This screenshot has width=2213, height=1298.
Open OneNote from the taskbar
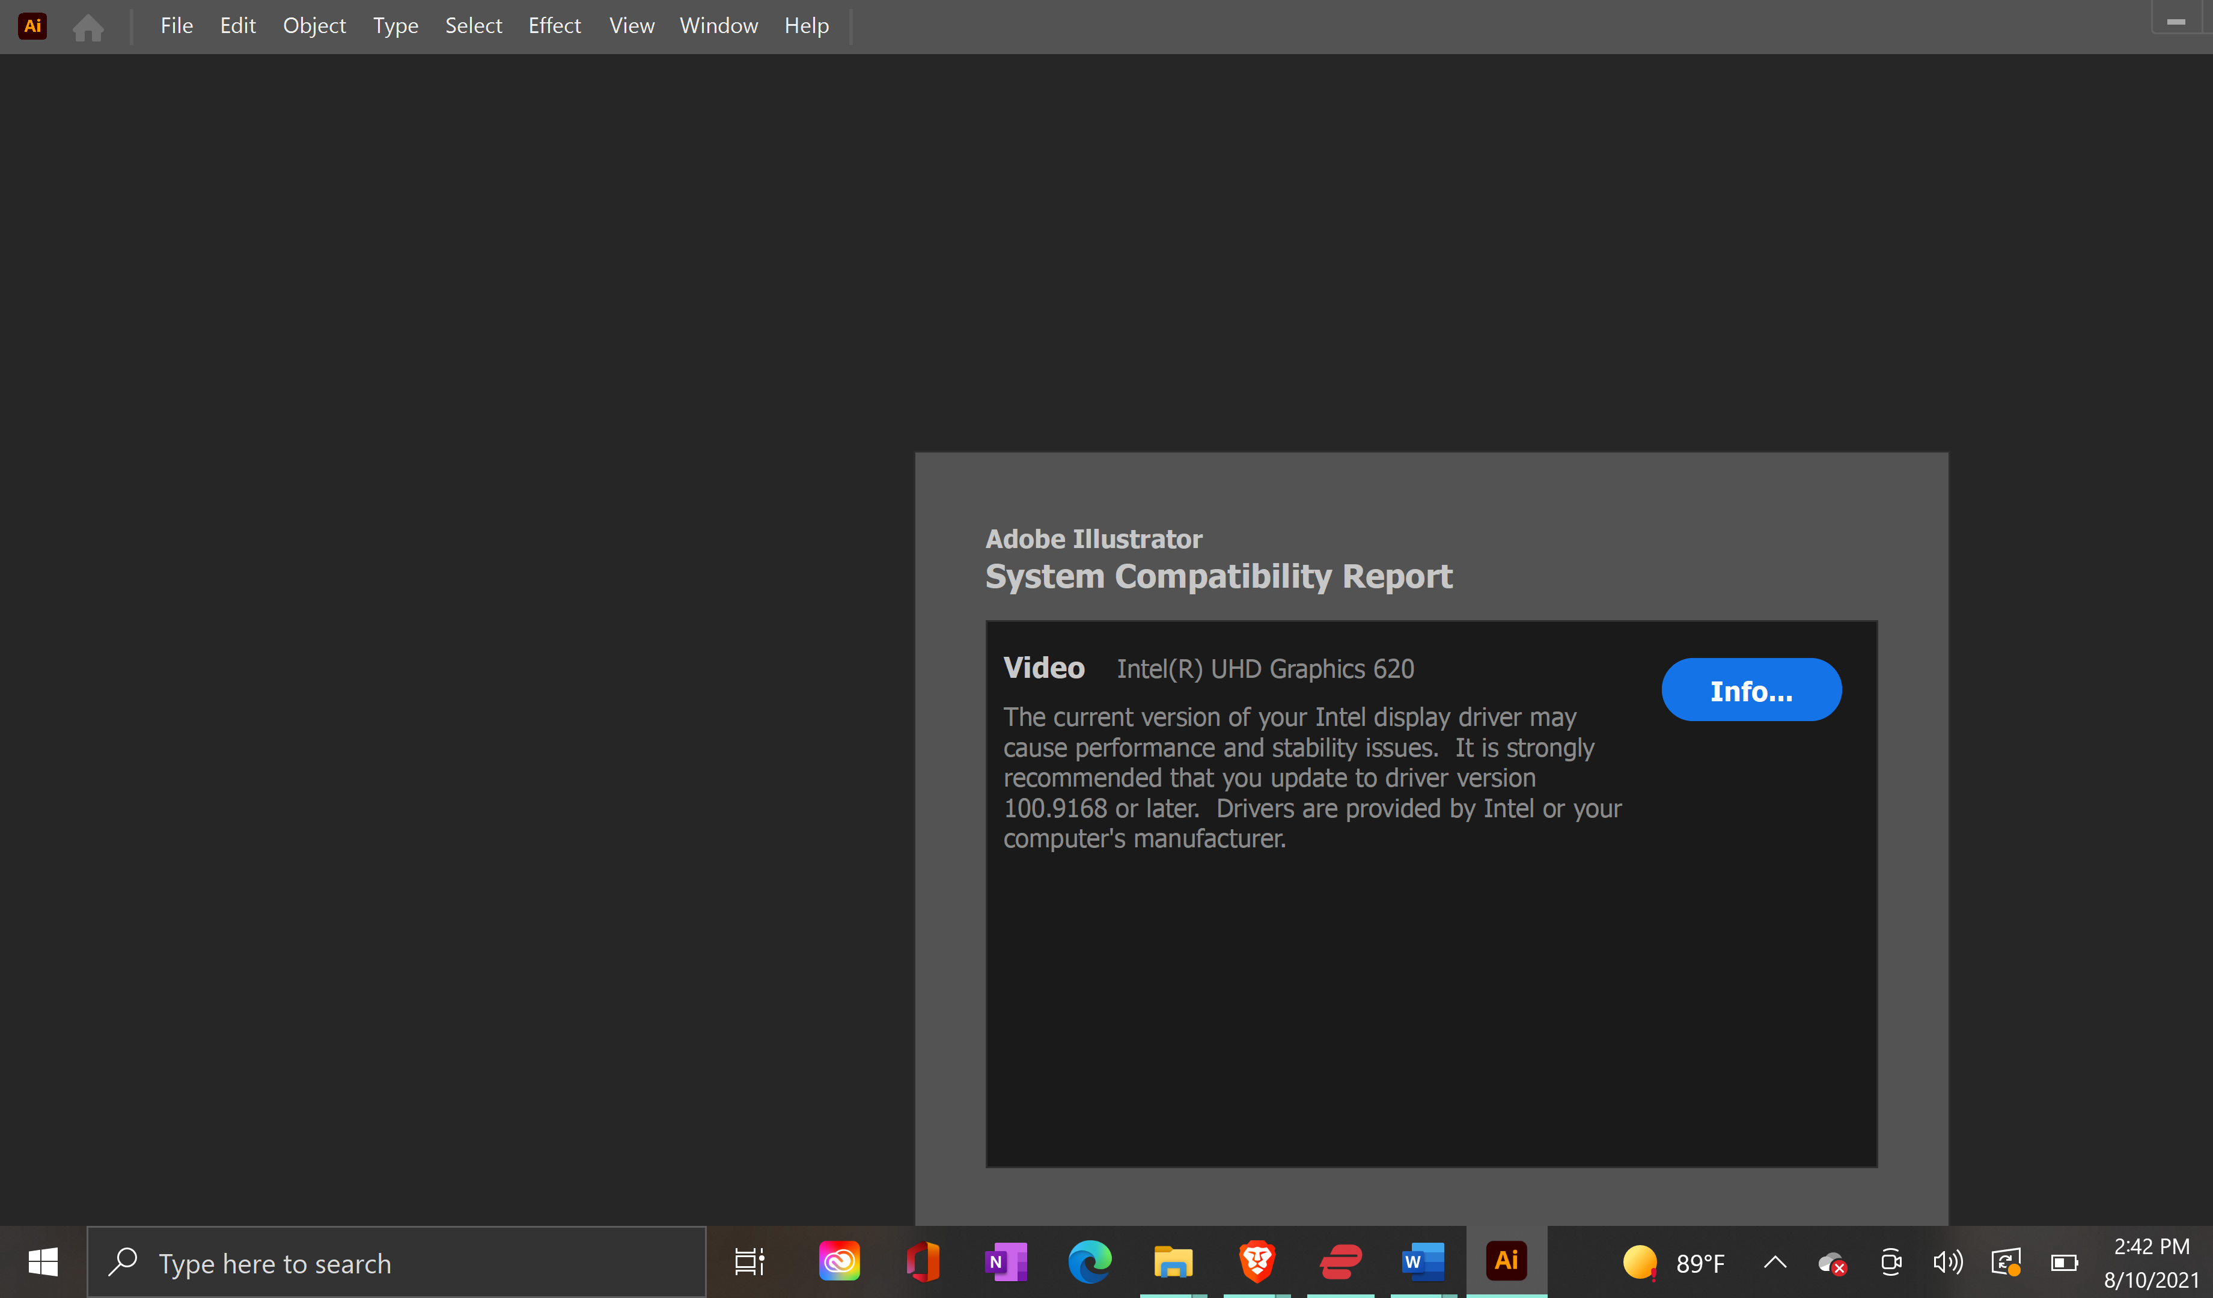pyautogui.click(x=1006, y=1262)
